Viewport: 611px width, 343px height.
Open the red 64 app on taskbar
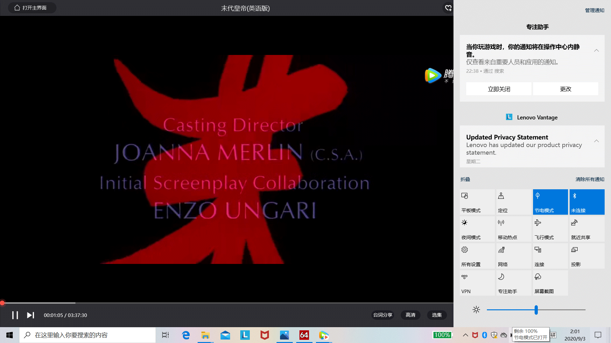point(304,335)
